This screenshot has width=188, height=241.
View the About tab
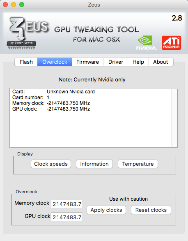pos(161,62)
